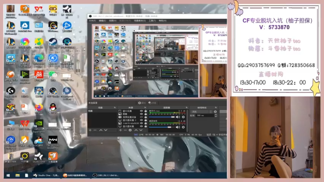Open the 斗鱼直播 desktop icon
The width and height of the screenshot is (324, 182).
(53, 158)
